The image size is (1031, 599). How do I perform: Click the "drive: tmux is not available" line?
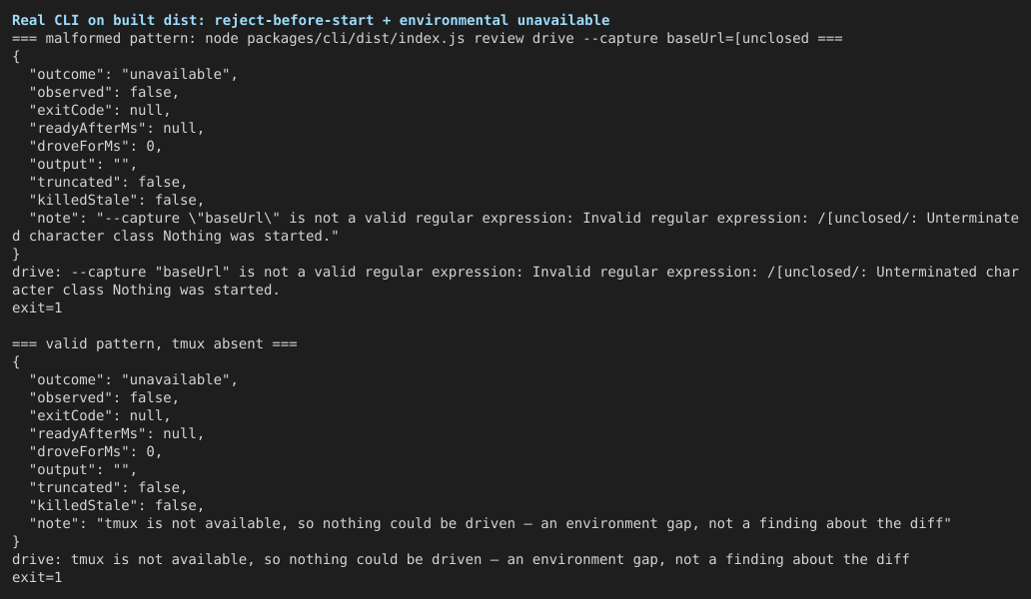click(x=461, y=559)
